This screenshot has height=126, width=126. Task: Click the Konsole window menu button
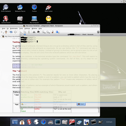(x=22, y=34)
